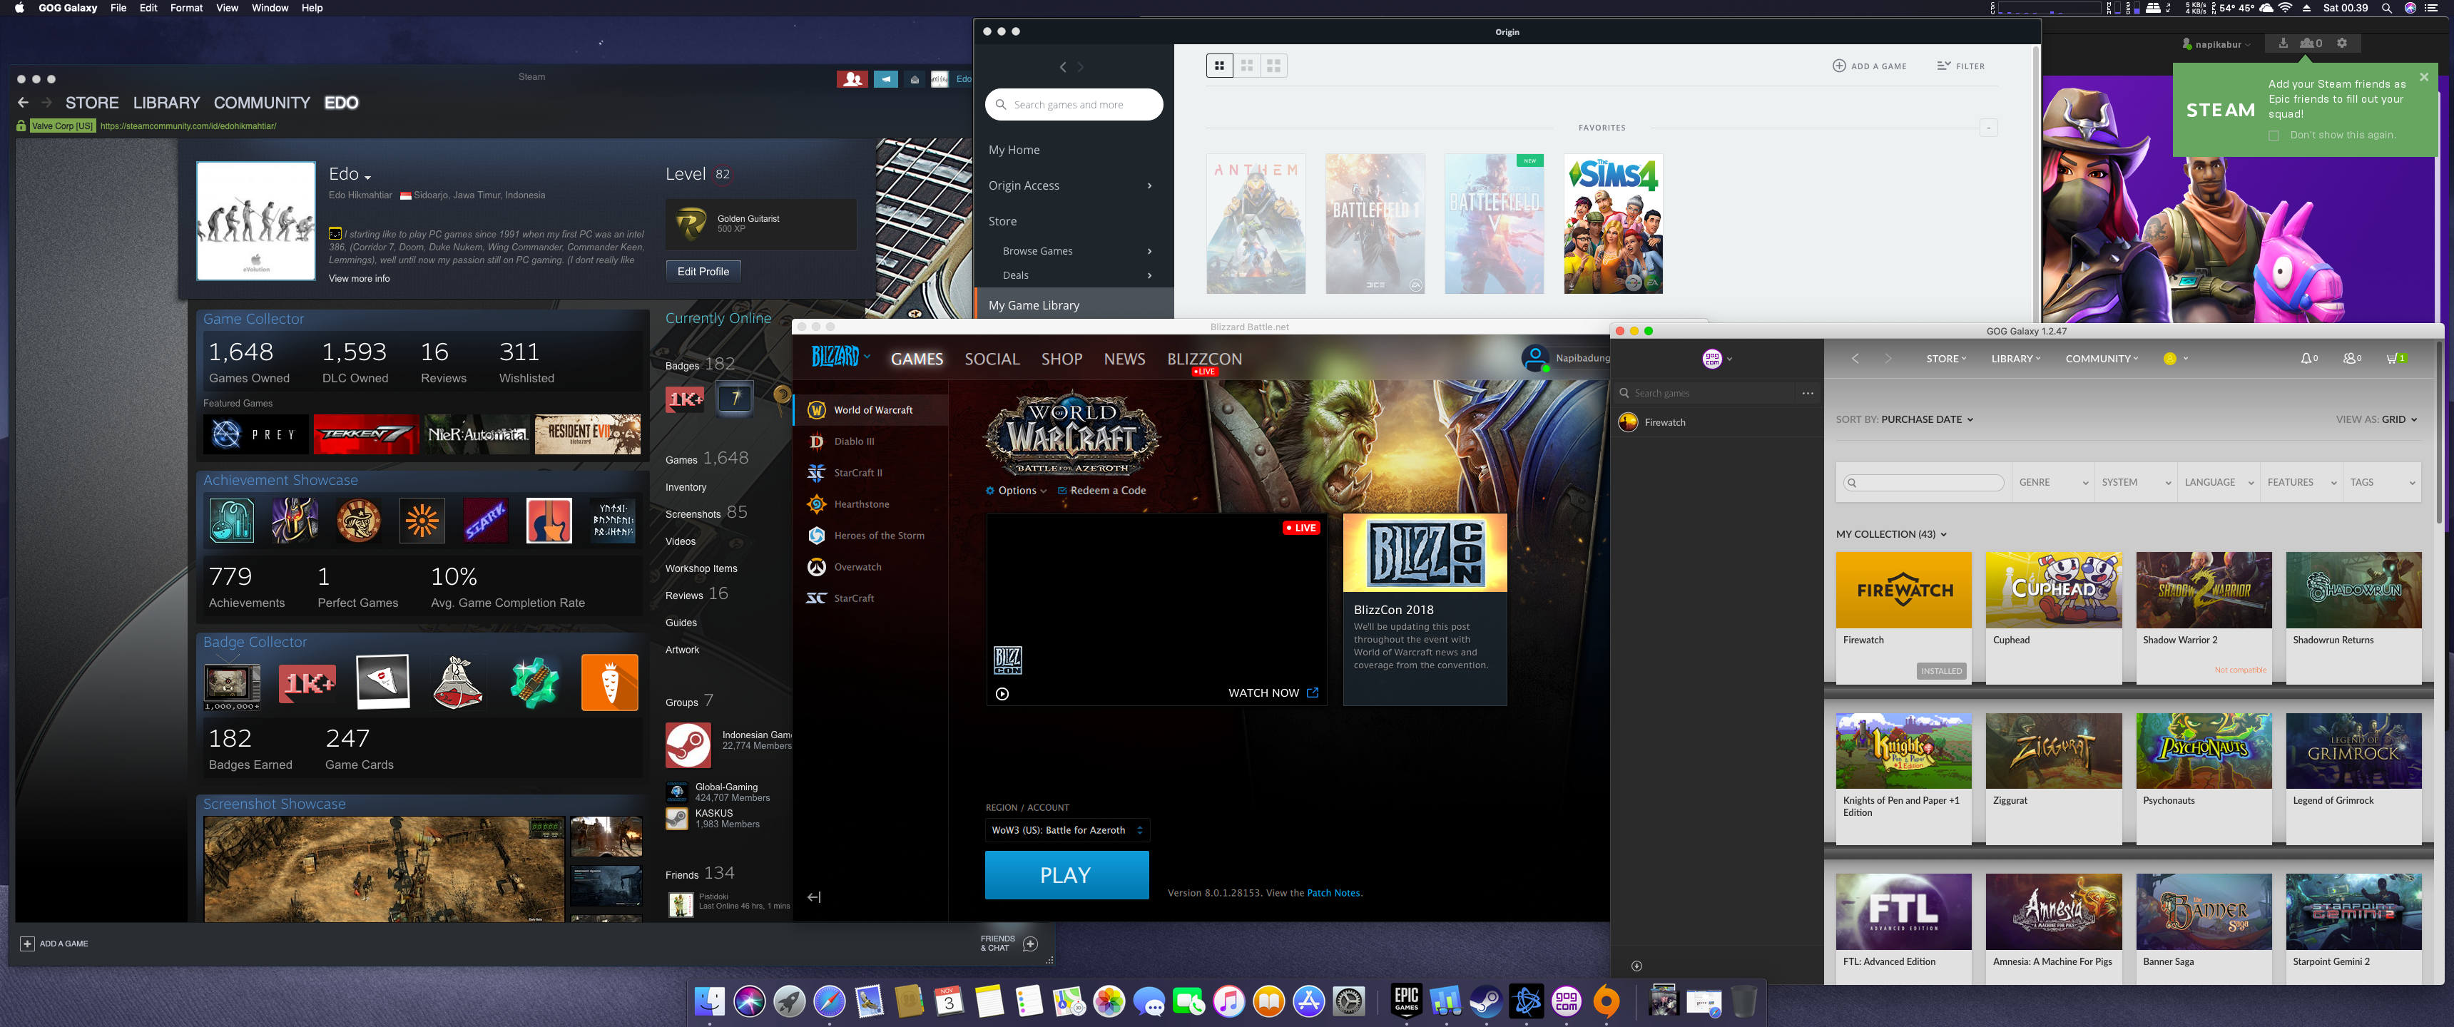Screen dimensions: 2454x1027
Task: Expand GOG Galaxy LIBRARY menu
Action: click(2016, 359)
